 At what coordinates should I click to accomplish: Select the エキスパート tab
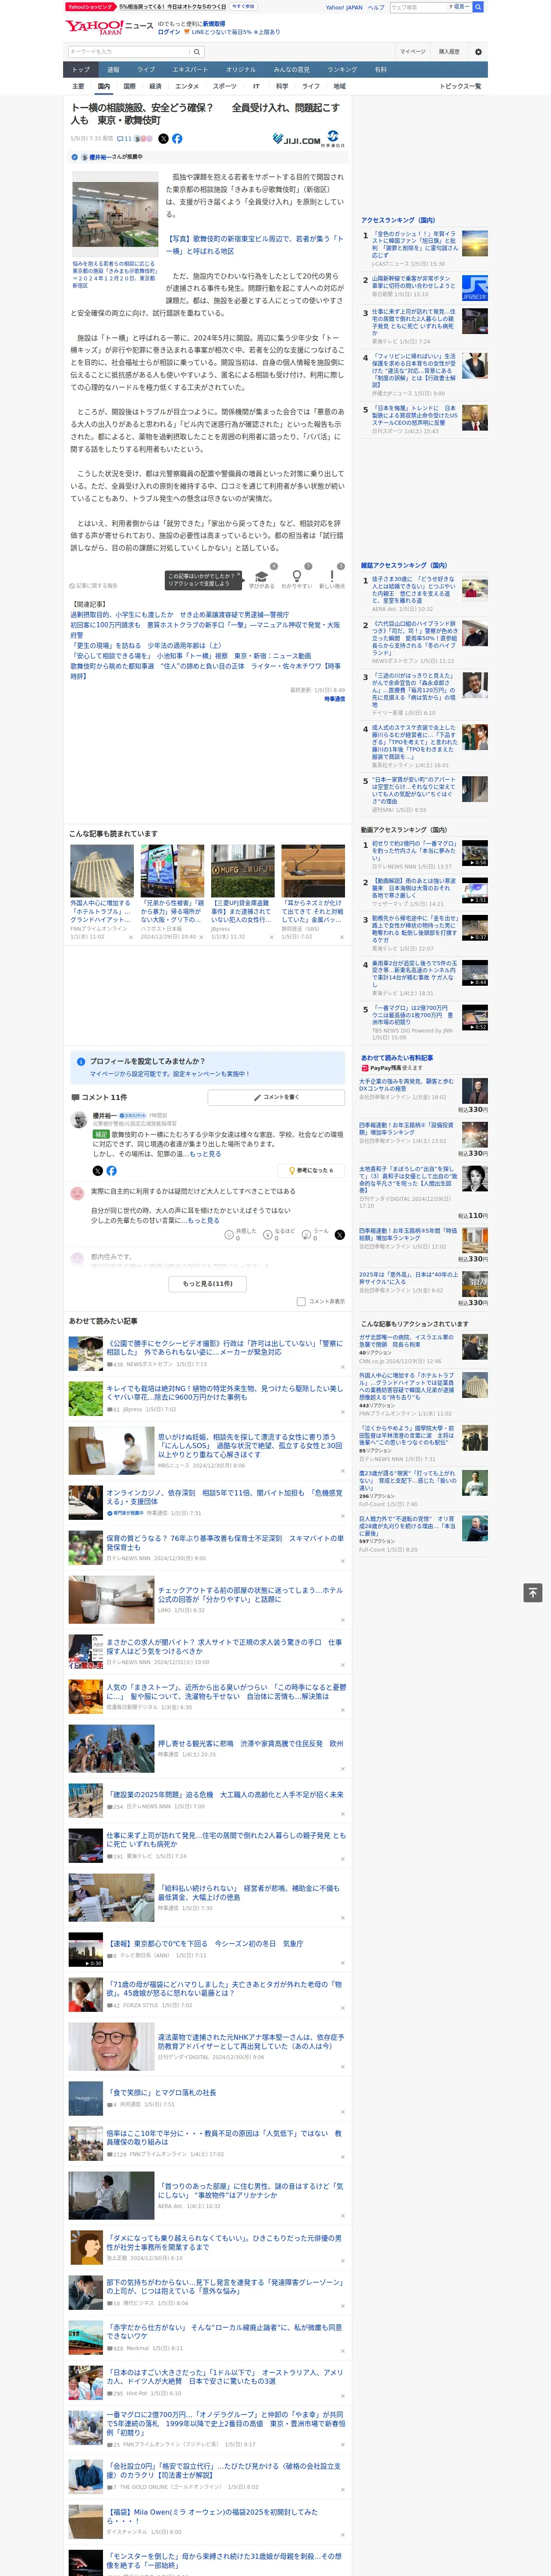[190, 70]
